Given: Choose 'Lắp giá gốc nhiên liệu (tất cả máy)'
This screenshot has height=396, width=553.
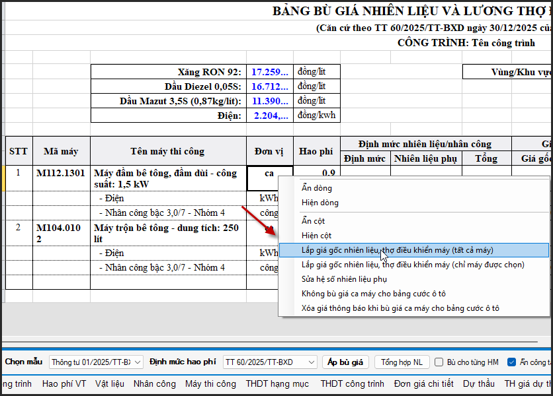Looking at the screenshot, I should point(397,250).
